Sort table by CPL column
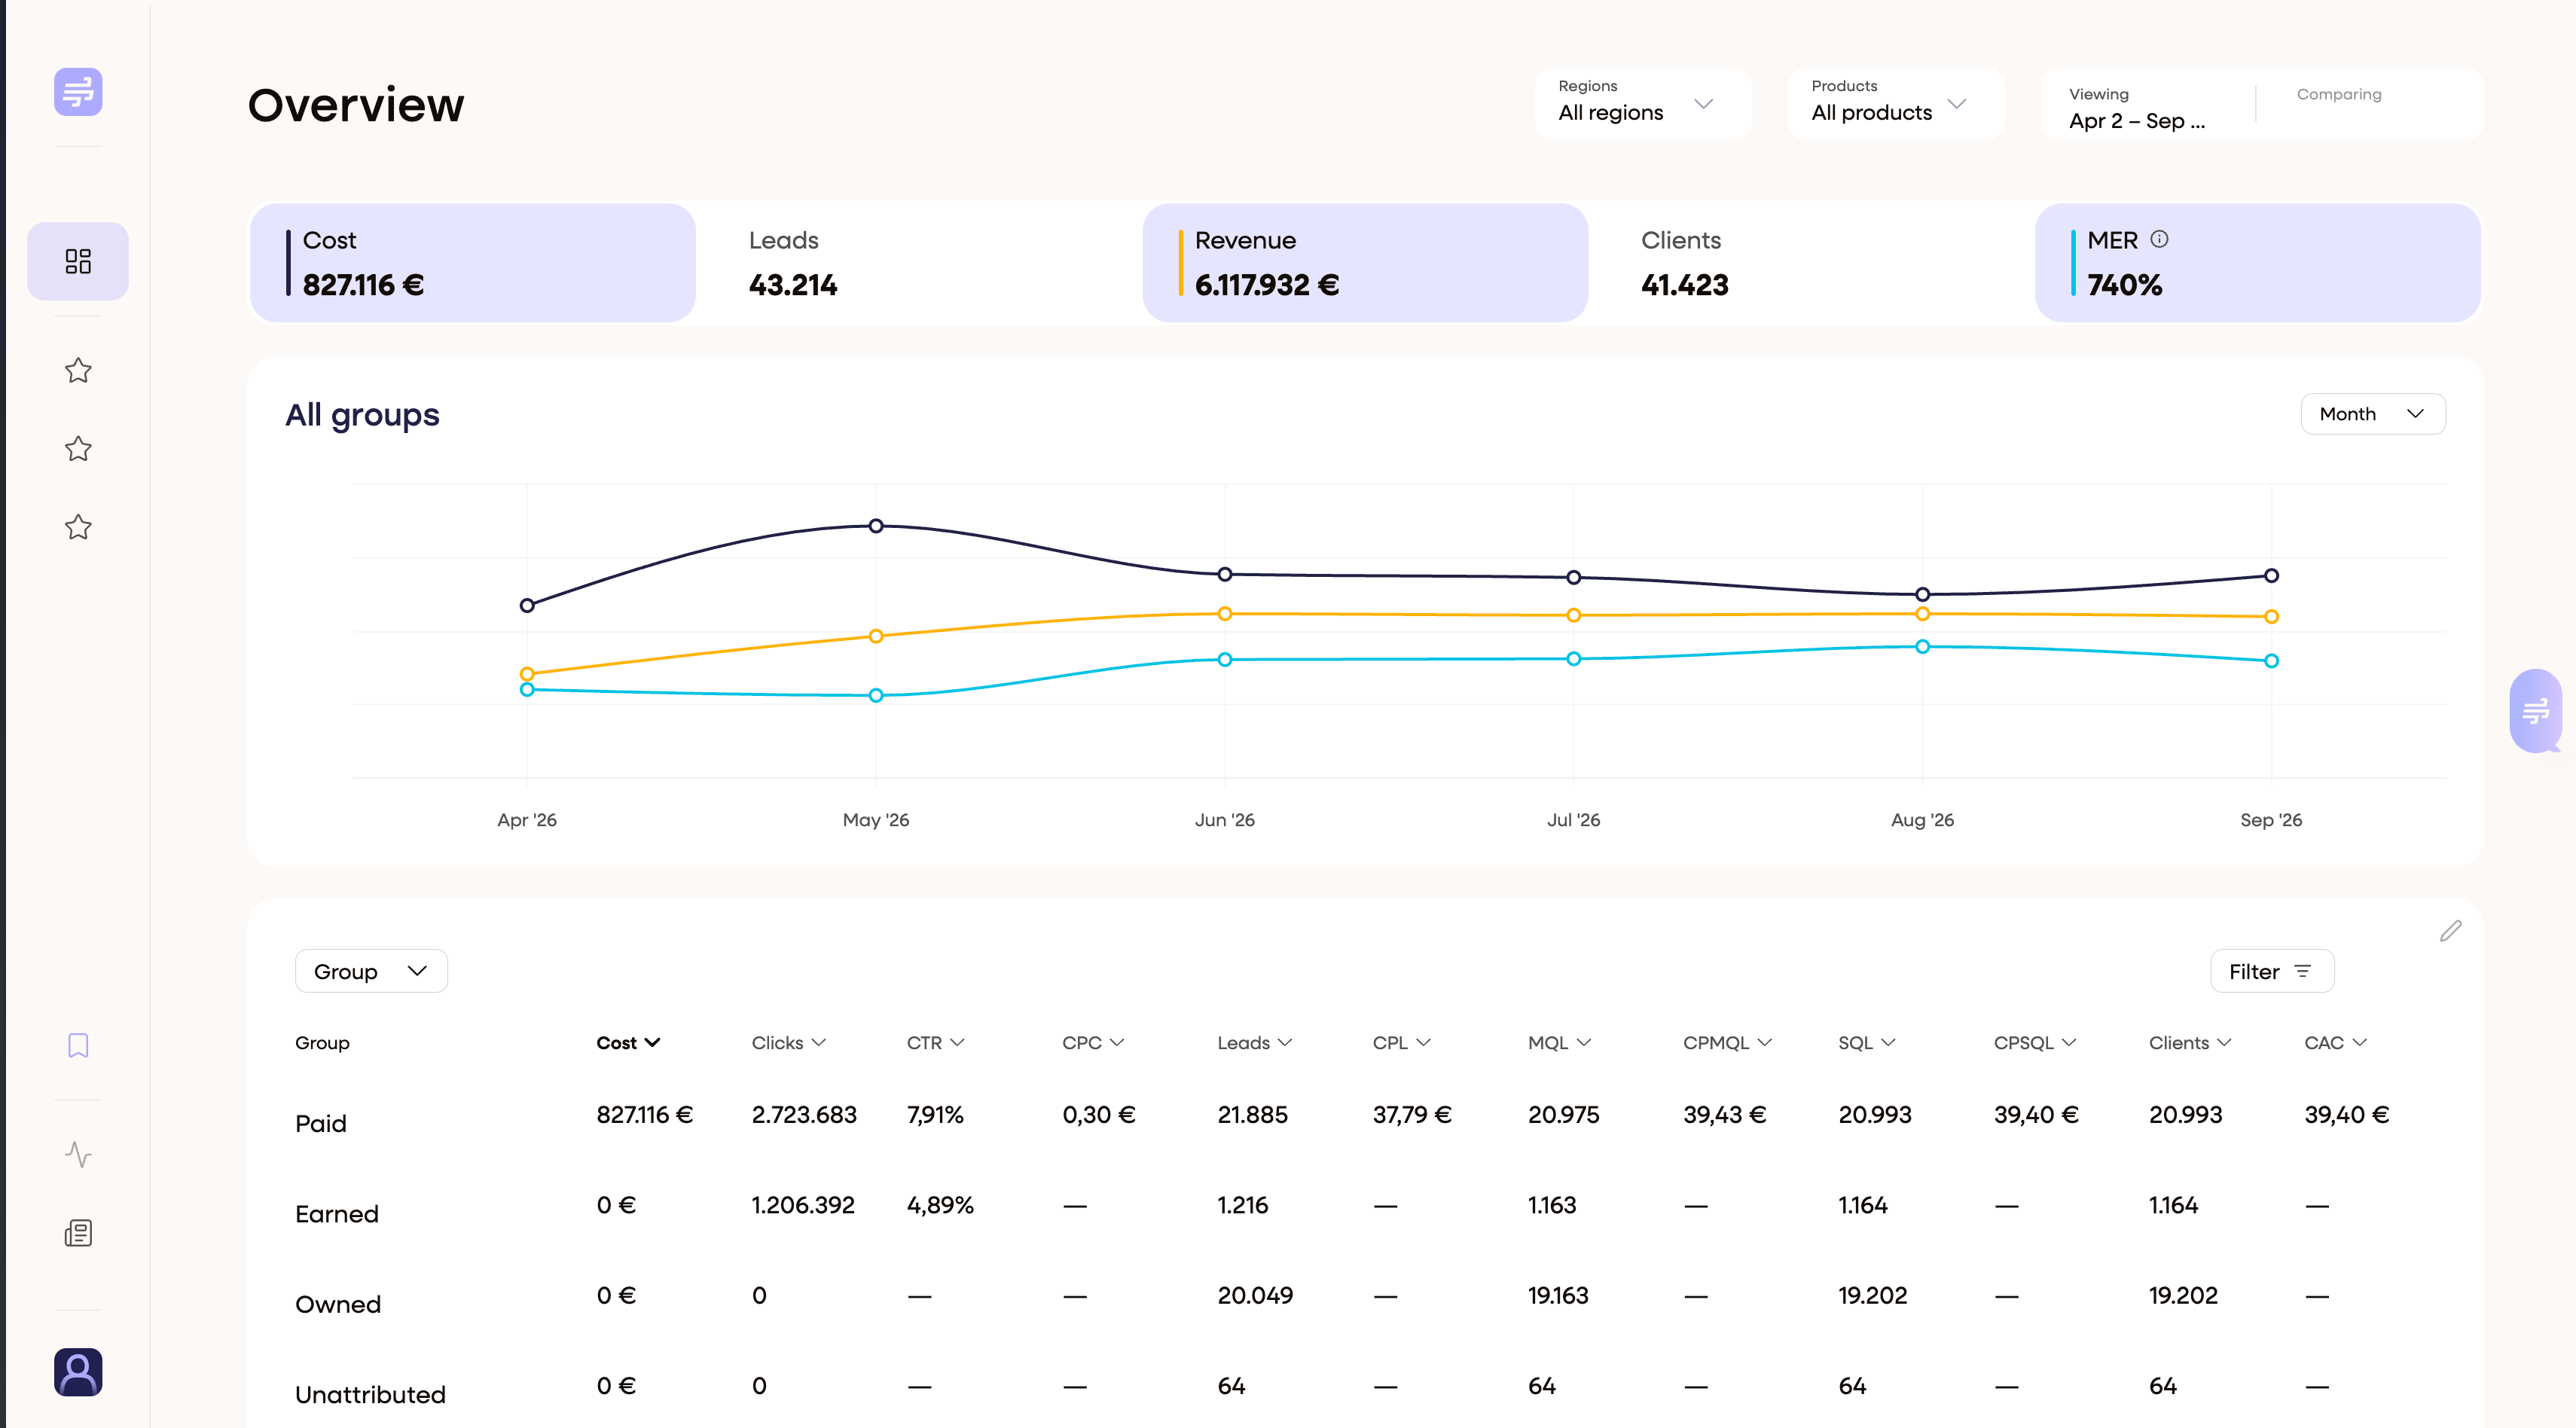 click(1401, 1042)
